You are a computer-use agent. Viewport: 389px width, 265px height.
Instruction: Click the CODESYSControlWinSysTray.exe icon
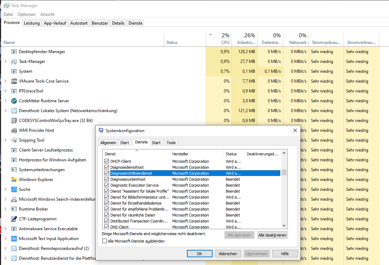point(14,121)
